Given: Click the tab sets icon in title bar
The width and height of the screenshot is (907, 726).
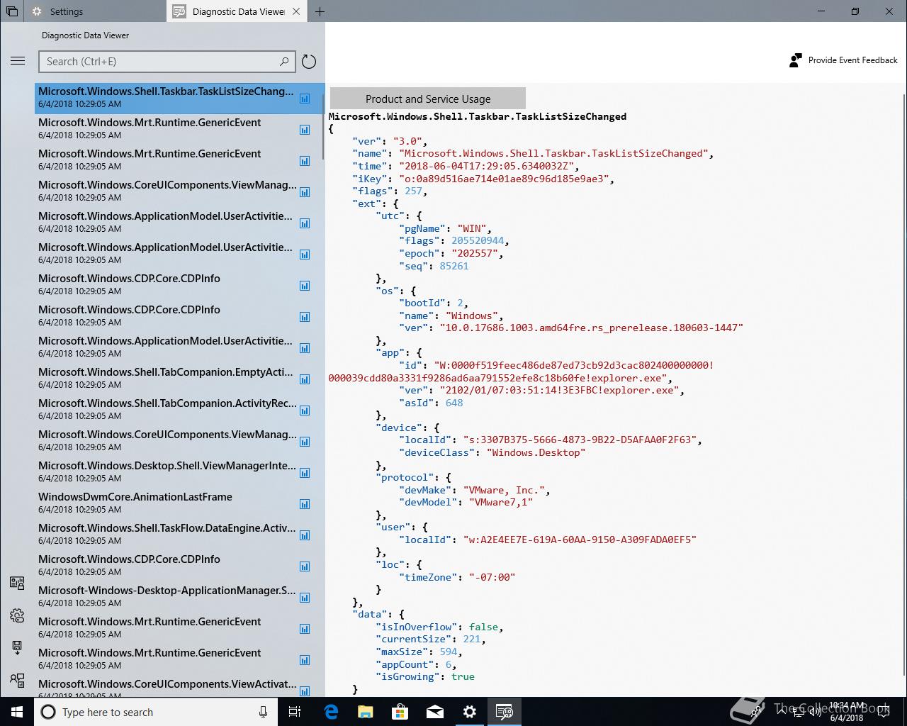Looking at the screenshot, I should coord(12,11).
